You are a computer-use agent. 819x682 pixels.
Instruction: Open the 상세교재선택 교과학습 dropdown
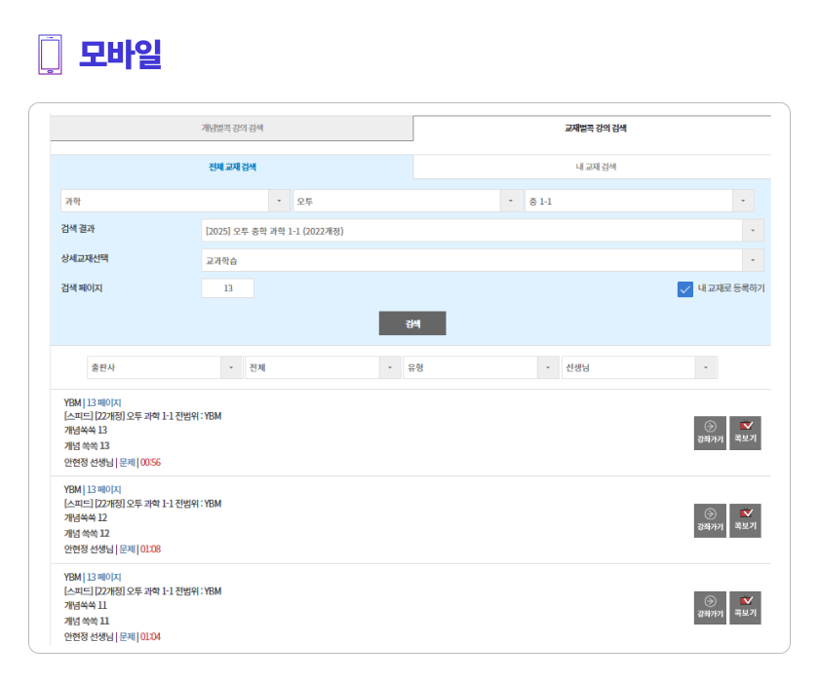[x=482, y=260]
